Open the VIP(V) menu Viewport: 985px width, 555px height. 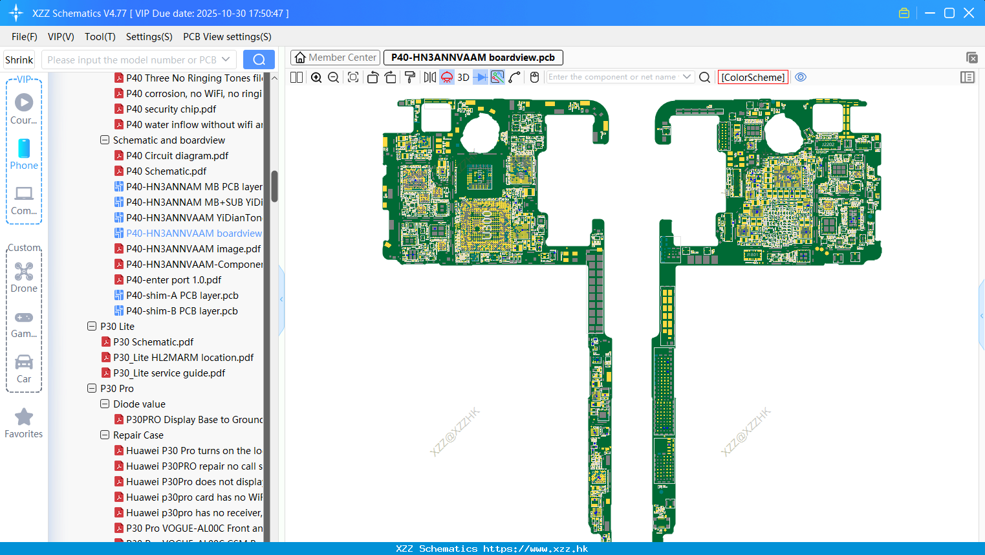click(x=61, y=36)
